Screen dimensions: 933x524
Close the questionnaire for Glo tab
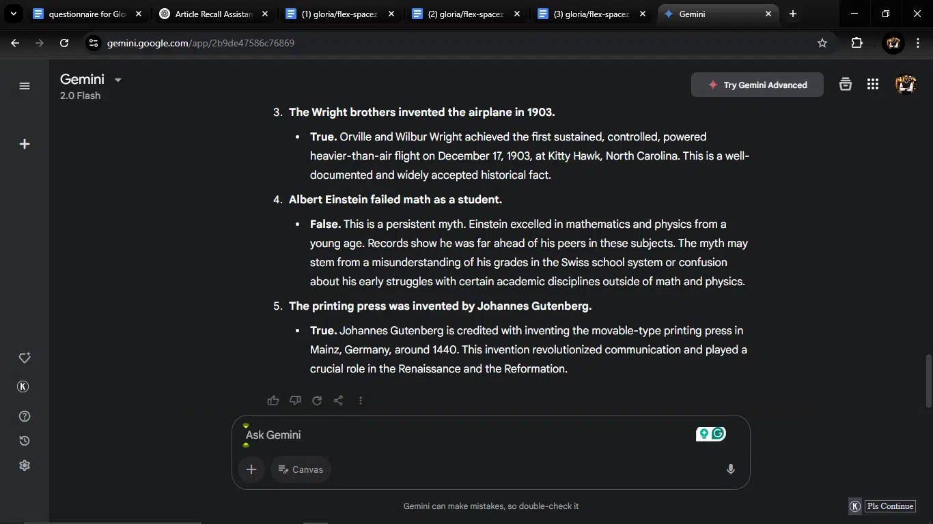point(139,14)
